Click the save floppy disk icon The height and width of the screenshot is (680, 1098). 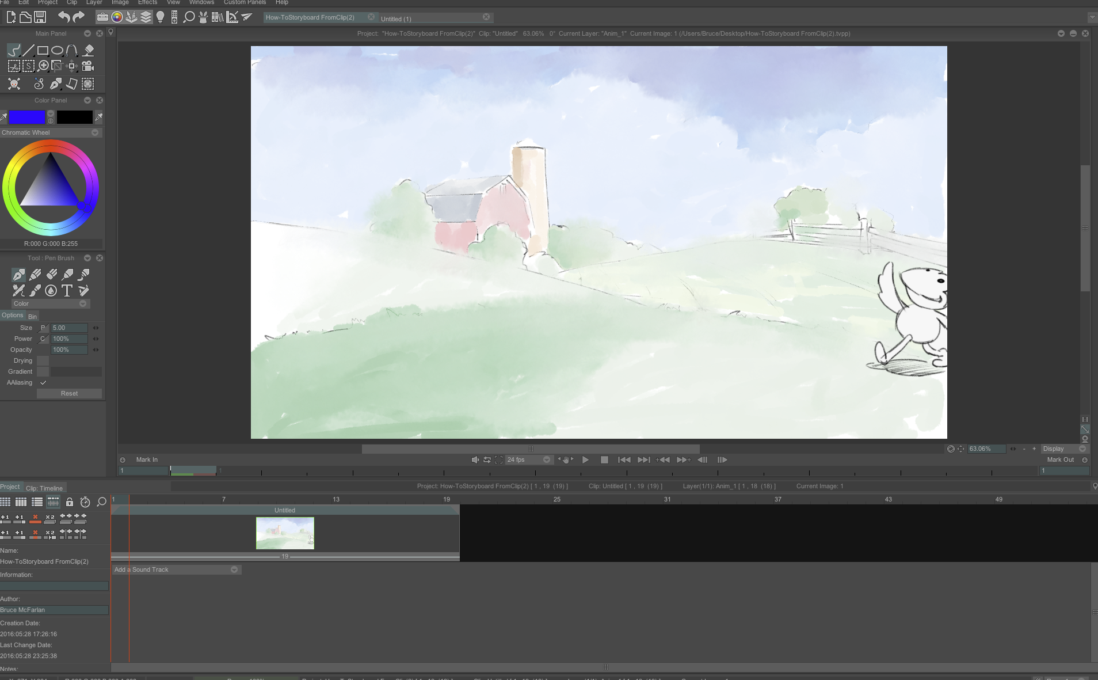(40, 17)
